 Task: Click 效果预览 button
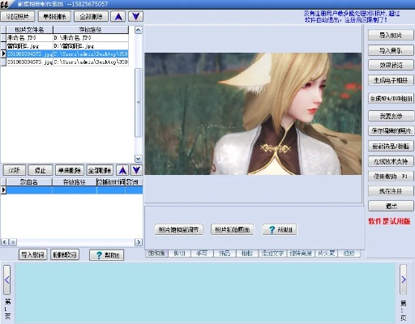[391, 65]
